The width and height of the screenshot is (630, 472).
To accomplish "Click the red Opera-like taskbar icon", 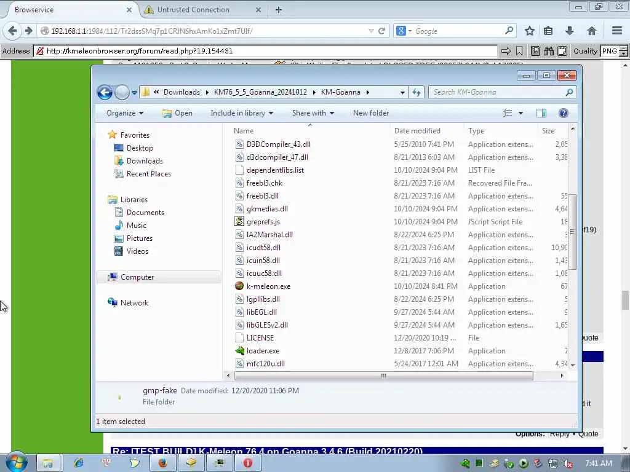I will pos(247,463).
